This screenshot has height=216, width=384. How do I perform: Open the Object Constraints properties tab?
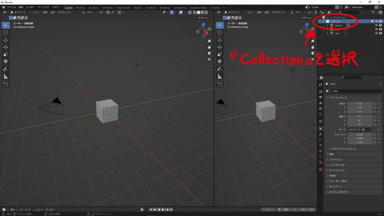tap(321, 151)
